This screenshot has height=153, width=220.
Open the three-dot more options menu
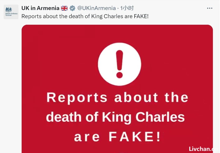pos(210,8)
